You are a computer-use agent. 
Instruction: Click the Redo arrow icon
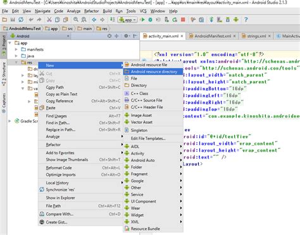click(39, 20)
